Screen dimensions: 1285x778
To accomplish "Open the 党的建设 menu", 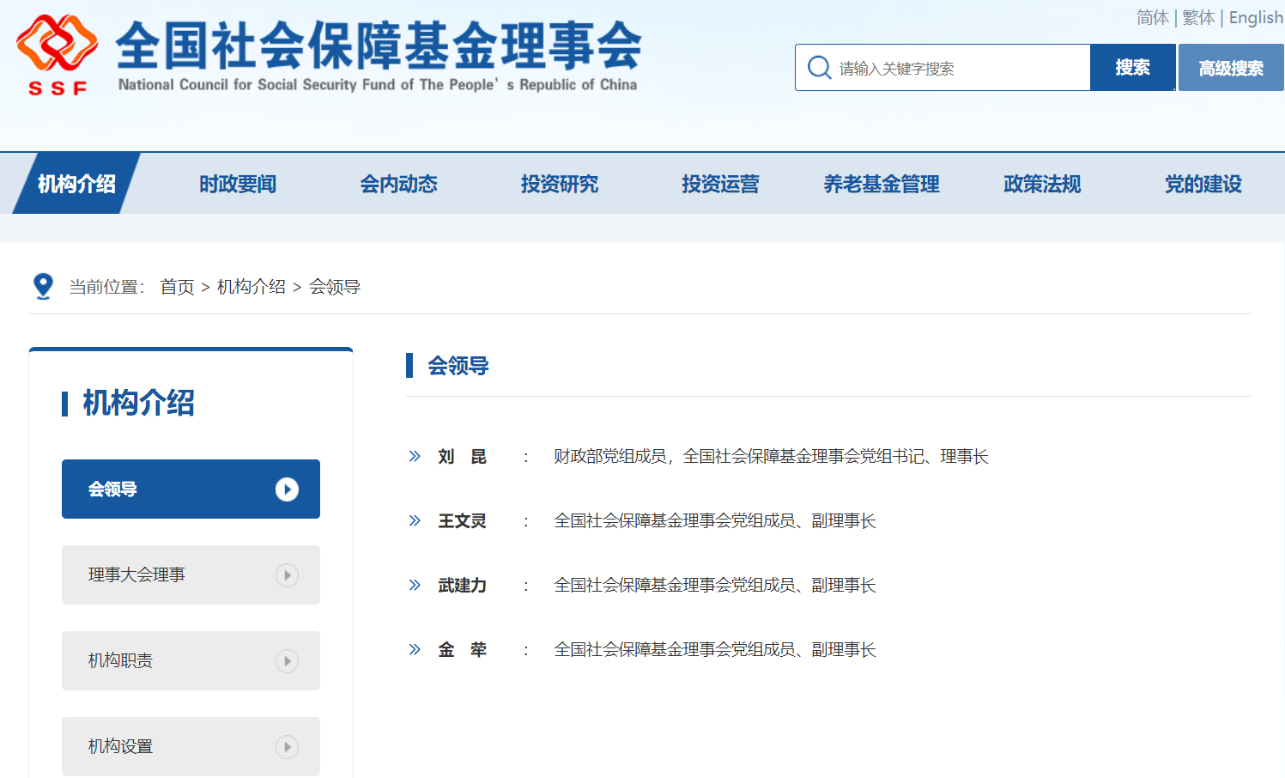I will click(1203, 183).
